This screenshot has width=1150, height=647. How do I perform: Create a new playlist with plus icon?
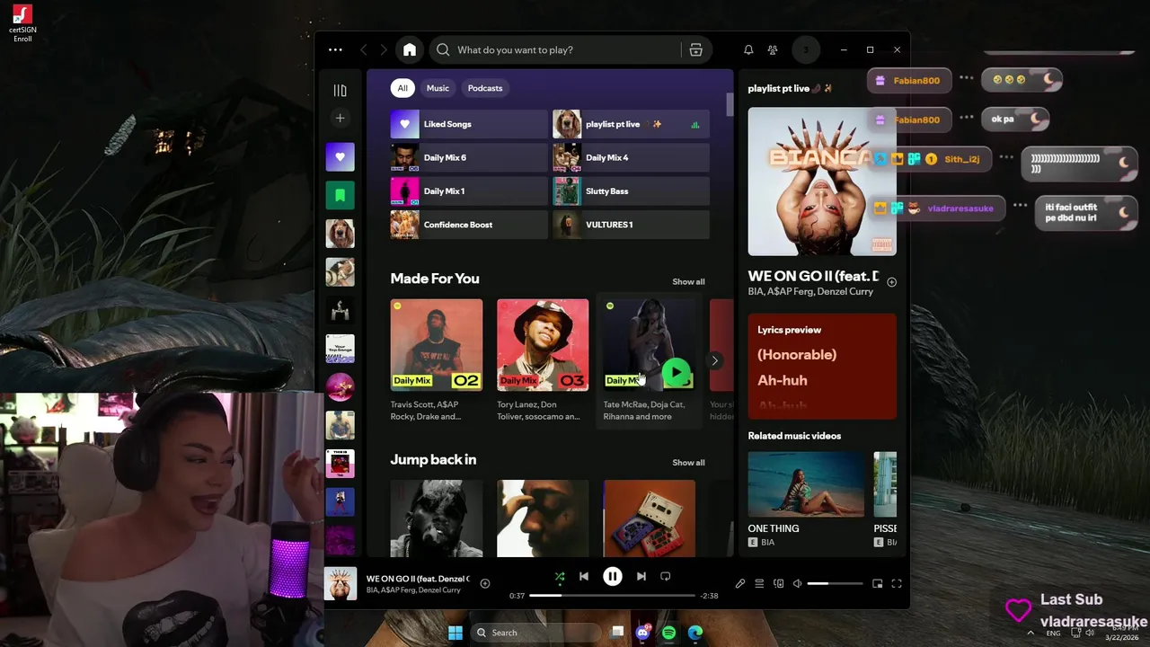coord(340,118)
